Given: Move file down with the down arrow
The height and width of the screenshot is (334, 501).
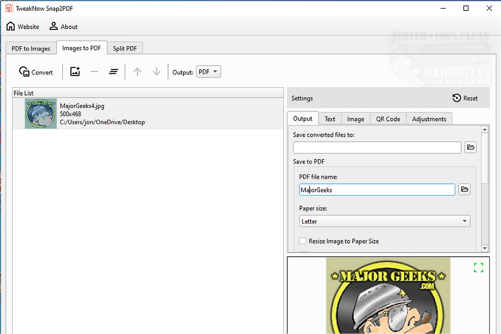Looking at the screenshot, I should tap(156, 72).
